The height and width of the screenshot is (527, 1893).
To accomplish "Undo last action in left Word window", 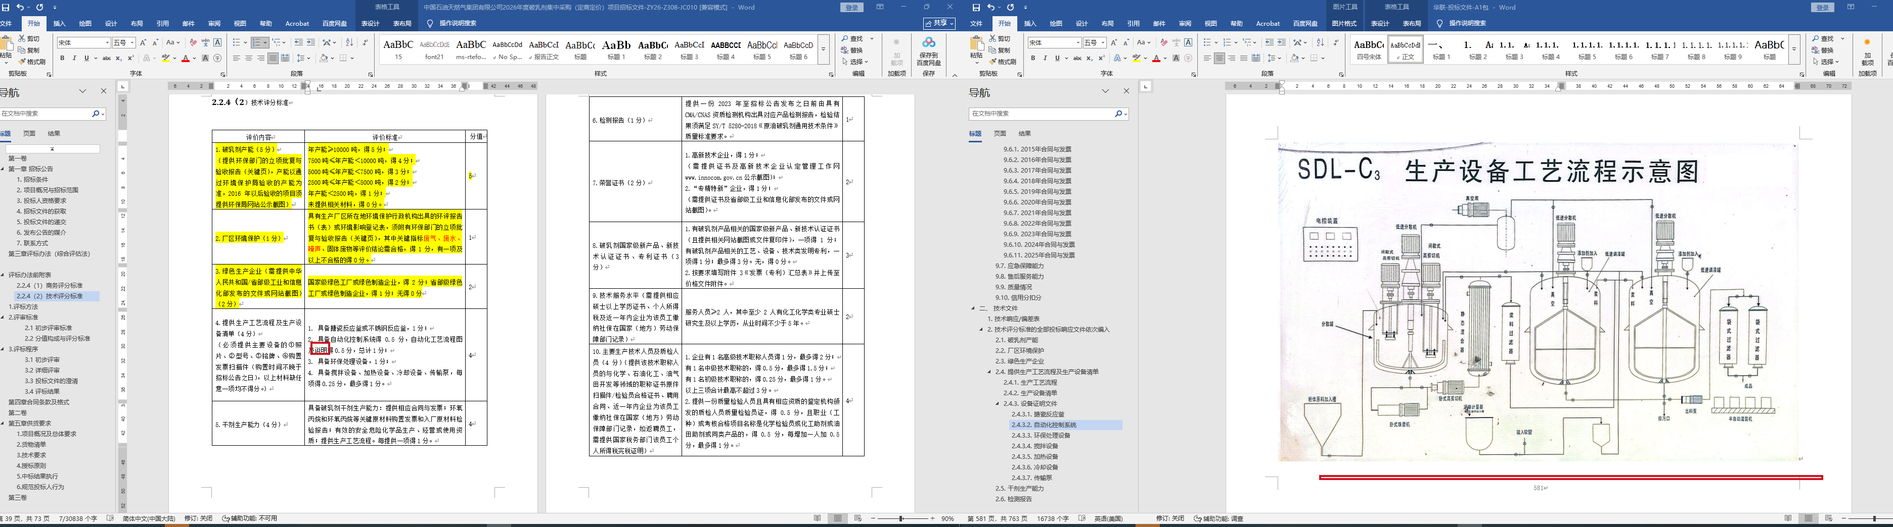I will point(21,8).
